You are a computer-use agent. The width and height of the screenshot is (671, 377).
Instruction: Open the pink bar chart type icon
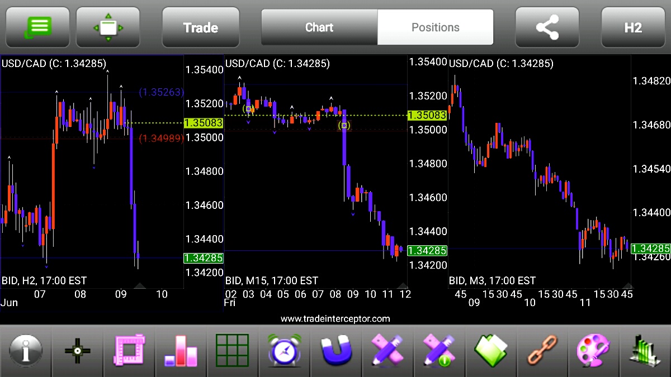point(181,351)
